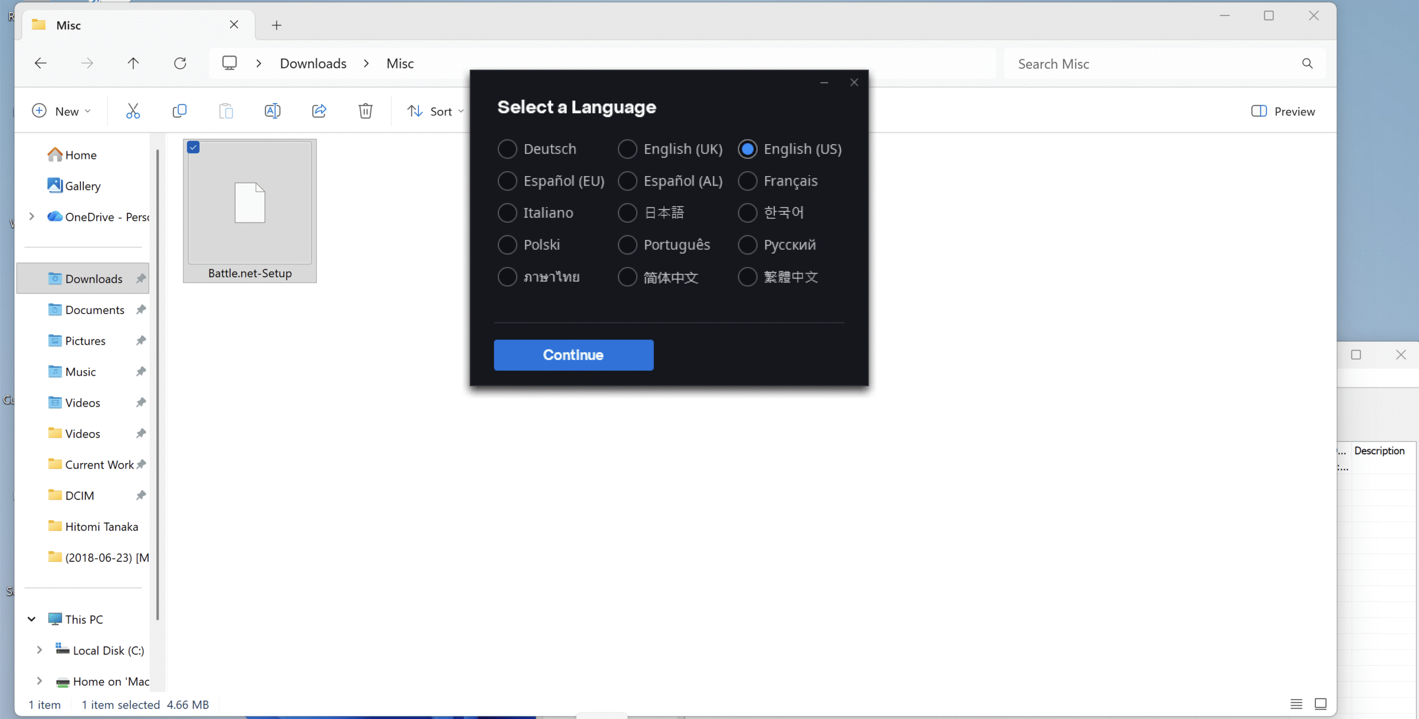The image size is (1419, 719).
Task: Click the Copy icon in toolbar
Action: (x=180, y=111)
